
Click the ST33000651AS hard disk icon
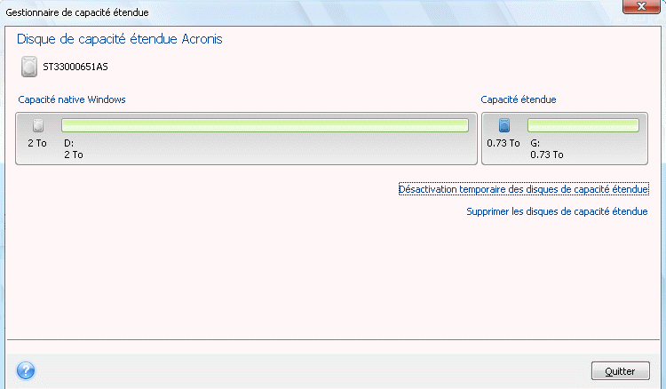pyautogui.click(x=29, y=67)
